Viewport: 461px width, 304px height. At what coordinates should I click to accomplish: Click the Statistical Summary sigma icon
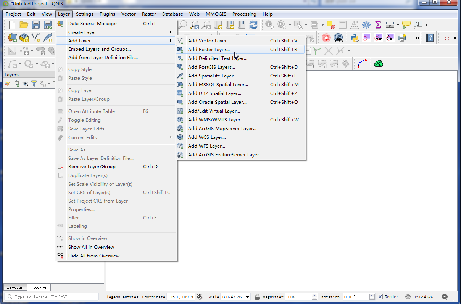click(x=378, y=25)
